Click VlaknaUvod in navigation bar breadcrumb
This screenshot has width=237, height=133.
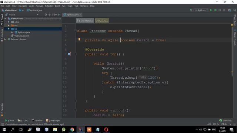[9, 10]
